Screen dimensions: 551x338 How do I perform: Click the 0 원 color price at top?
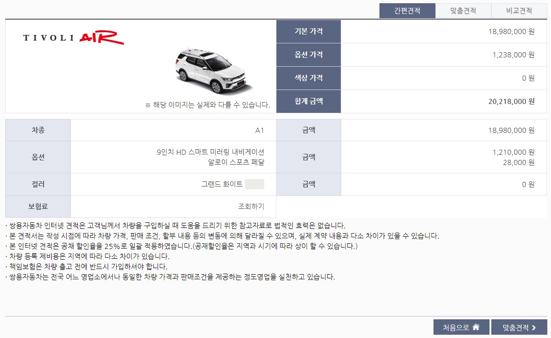[x=528, y=78]
